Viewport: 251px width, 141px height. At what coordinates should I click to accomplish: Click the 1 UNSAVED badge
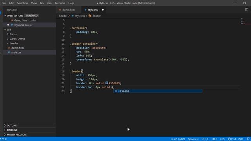(x=31, y=16)
